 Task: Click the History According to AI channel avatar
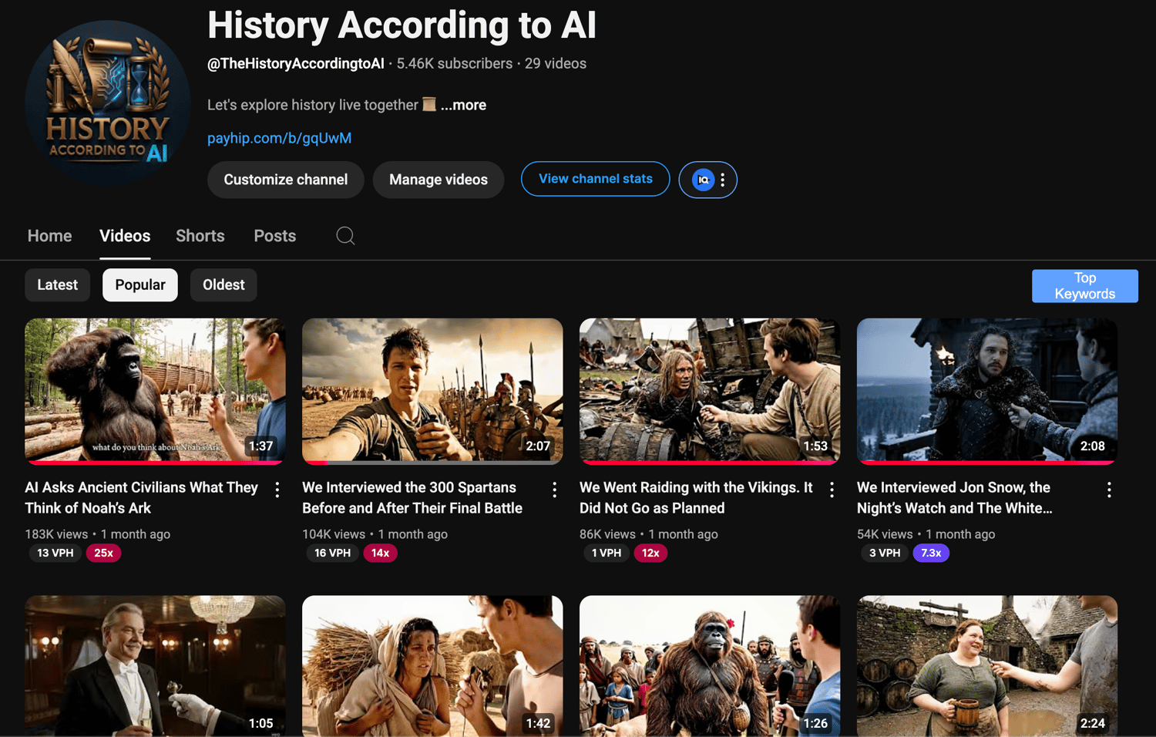[x=108, y=103]
